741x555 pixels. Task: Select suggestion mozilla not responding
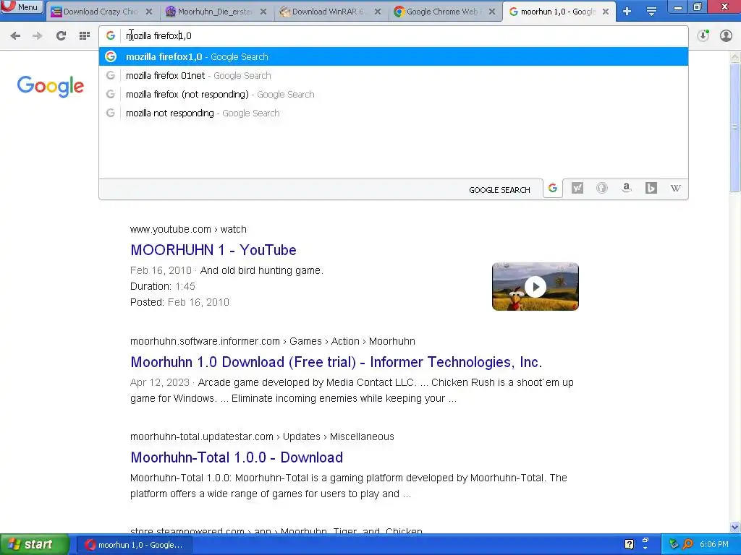point(393,113)
